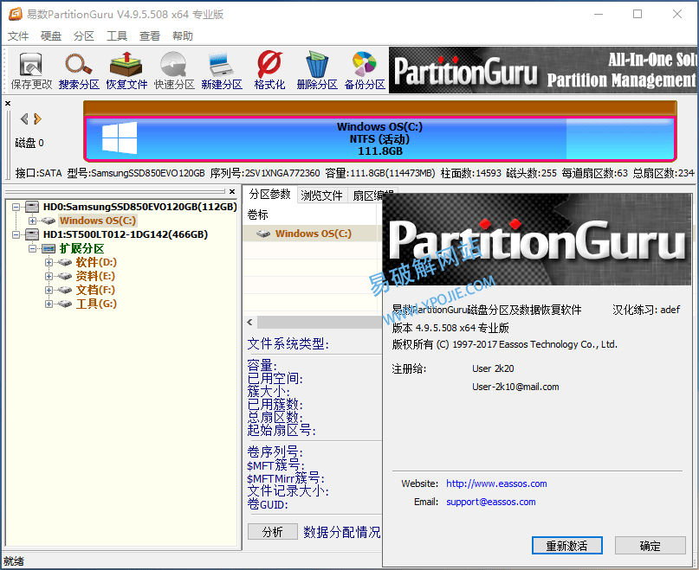Viewport: 699px width, 570px height.
Task: Open the www.eassos.com website link
Action: coord(496,484)
